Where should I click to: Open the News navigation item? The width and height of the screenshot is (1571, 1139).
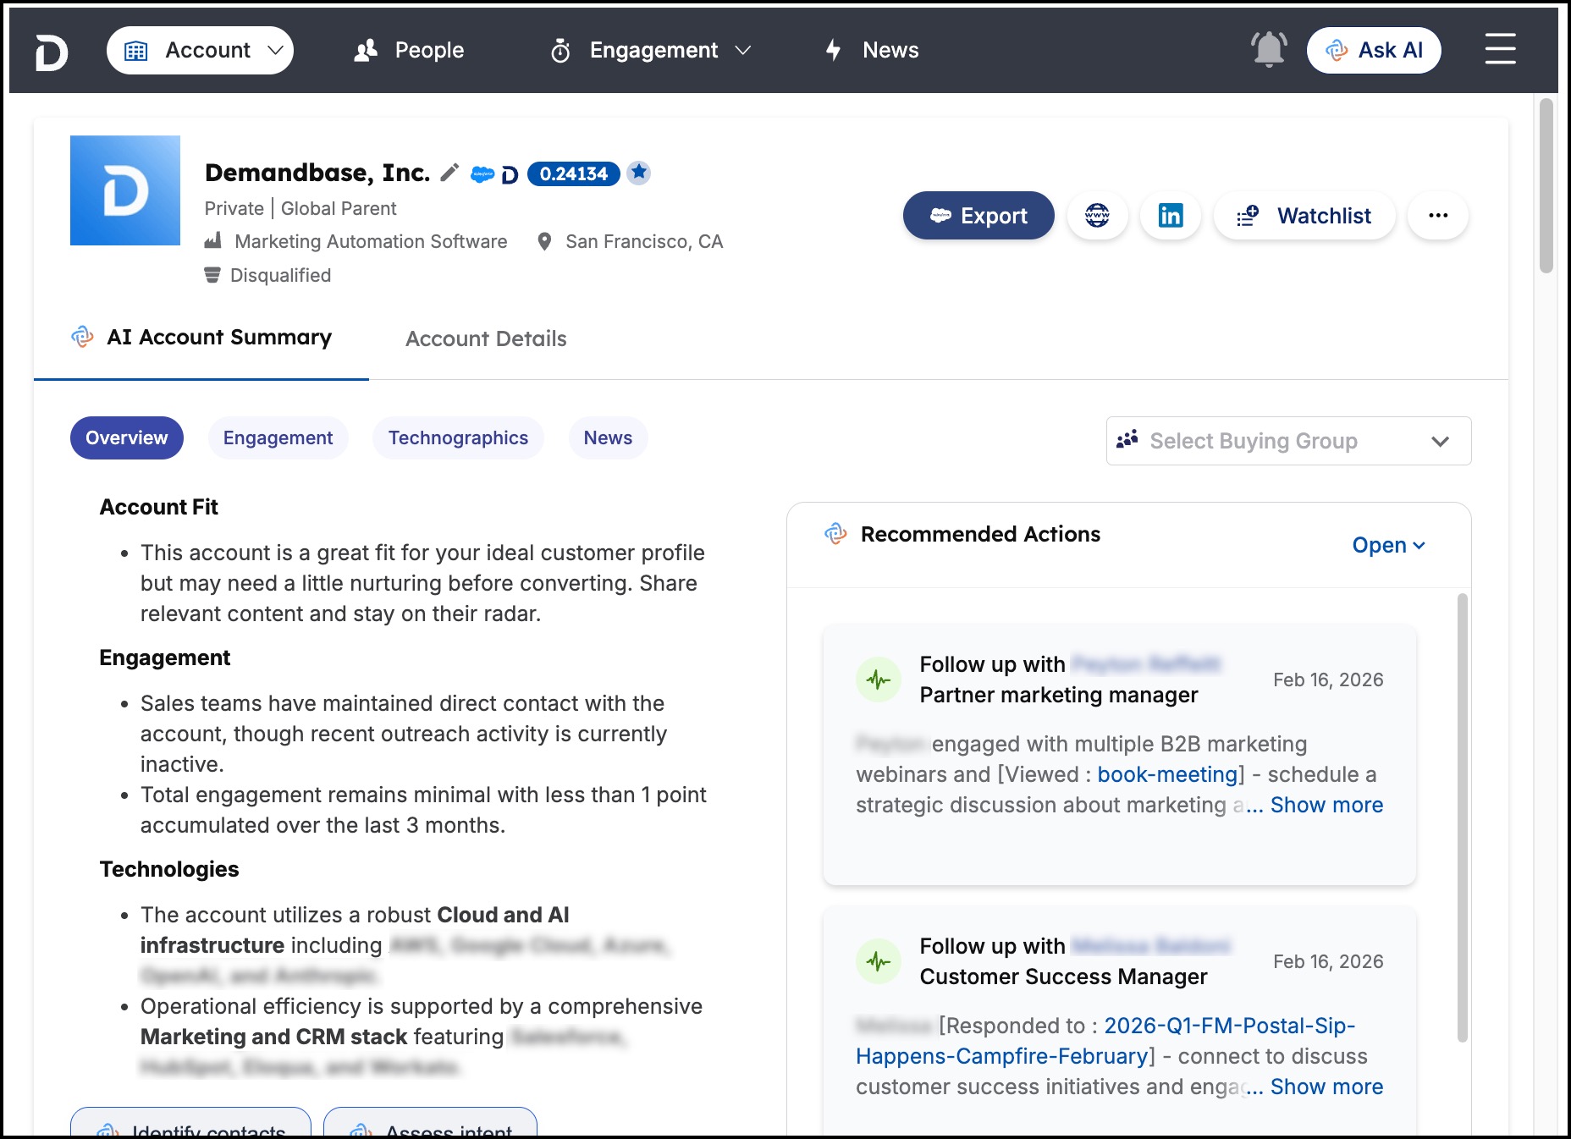(872, 51)
